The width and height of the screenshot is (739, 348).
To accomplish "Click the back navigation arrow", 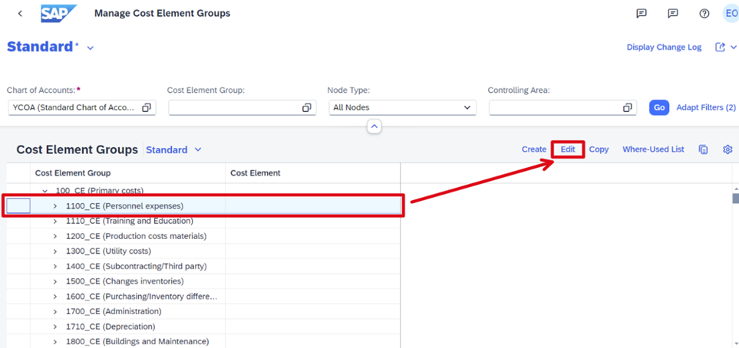I will click(20, 14).
